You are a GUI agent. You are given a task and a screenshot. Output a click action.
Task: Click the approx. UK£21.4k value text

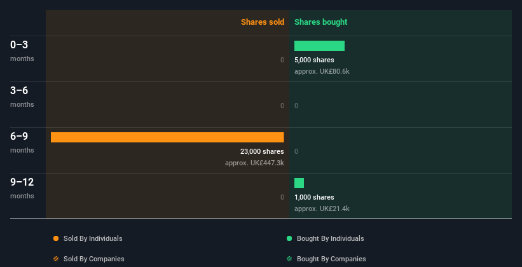[x=322, y=209]
